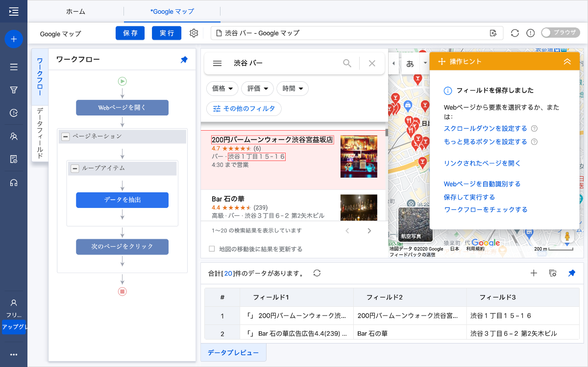The image size is (588, 367).
Task: Open the user account icon in sidebar
Action: pyautogui.click(x=14, y=303)
